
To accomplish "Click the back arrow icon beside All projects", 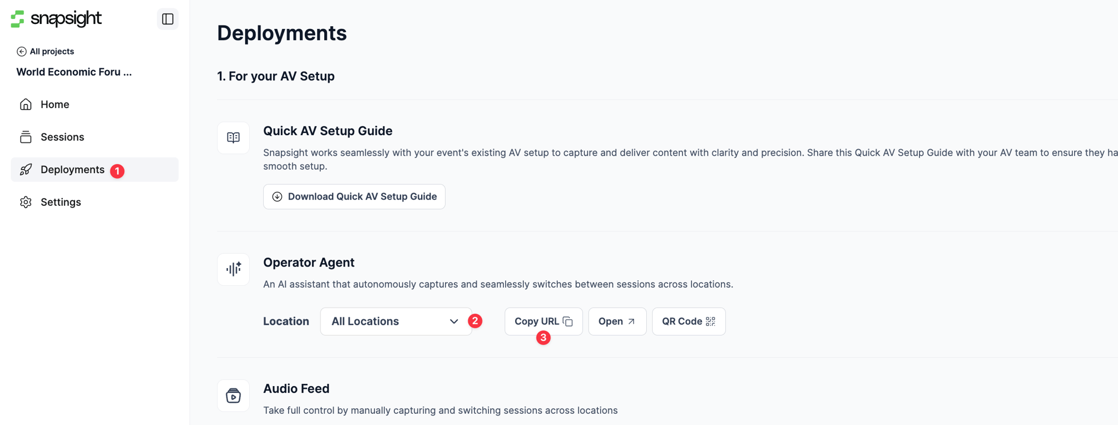I will (22, 52).
